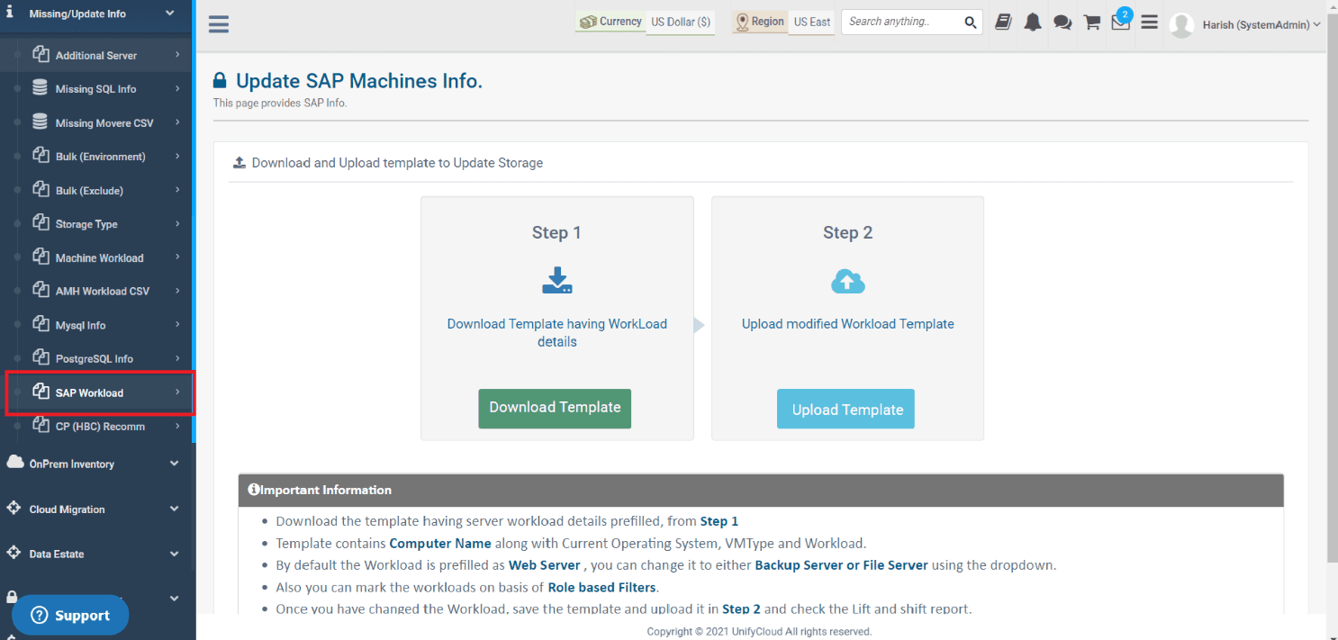The width and height of the screenshot is (1338, 640).
Task: Click the Missing SQL Info database icon
Action: [x=41, y=88]
